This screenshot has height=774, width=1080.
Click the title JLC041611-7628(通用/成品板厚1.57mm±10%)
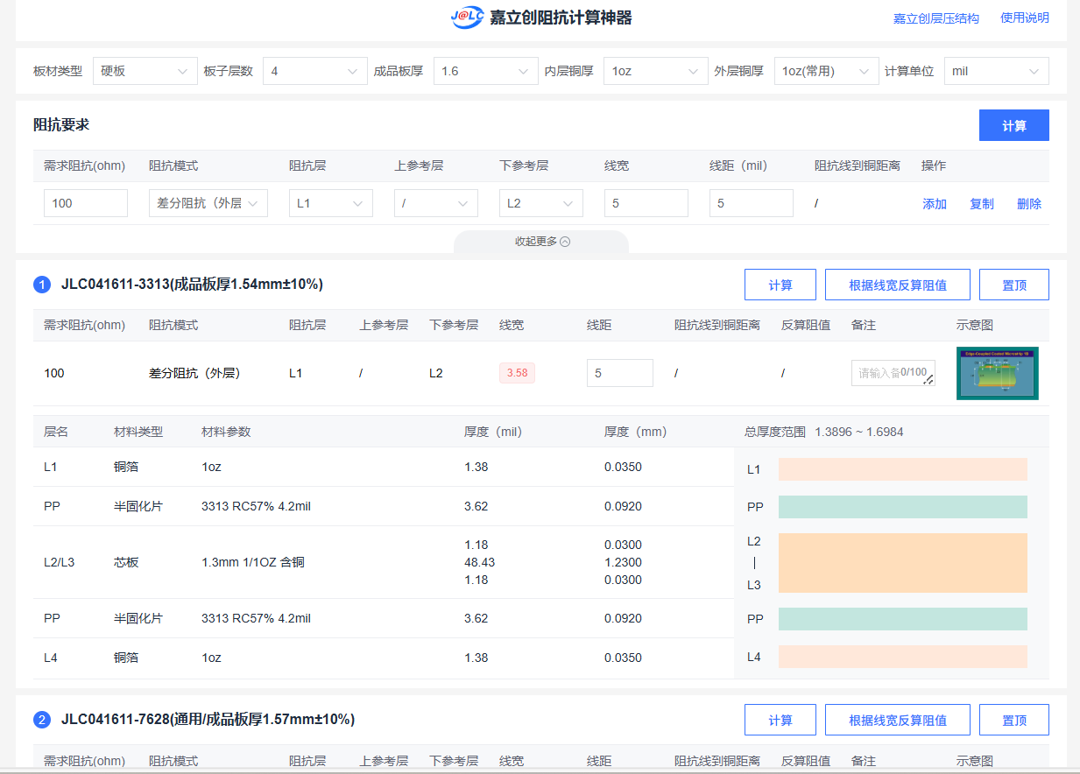point(208,720)
